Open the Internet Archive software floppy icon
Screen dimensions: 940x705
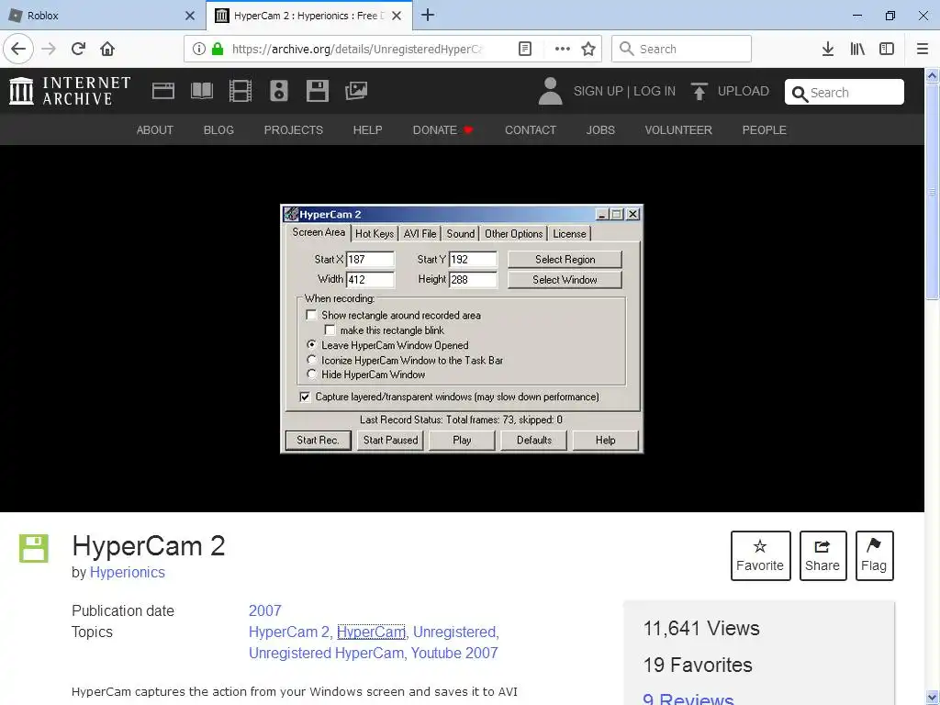point(317,91)
